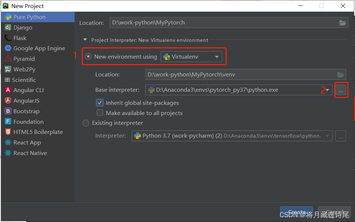Click the Foundation project icon

(x=8, y=122)
